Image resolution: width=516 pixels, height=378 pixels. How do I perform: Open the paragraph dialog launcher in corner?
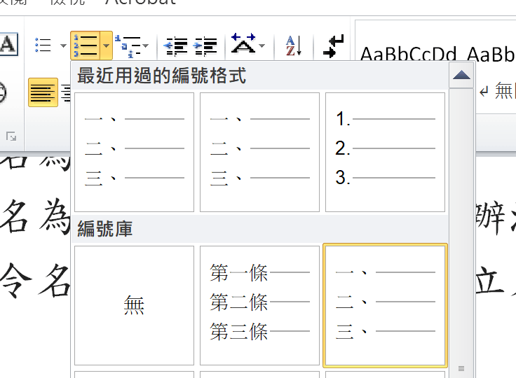click(11, 136)
